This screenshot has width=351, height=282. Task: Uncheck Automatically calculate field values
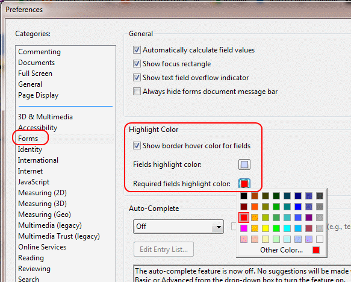pyautogui.click(x=137, y=50)
